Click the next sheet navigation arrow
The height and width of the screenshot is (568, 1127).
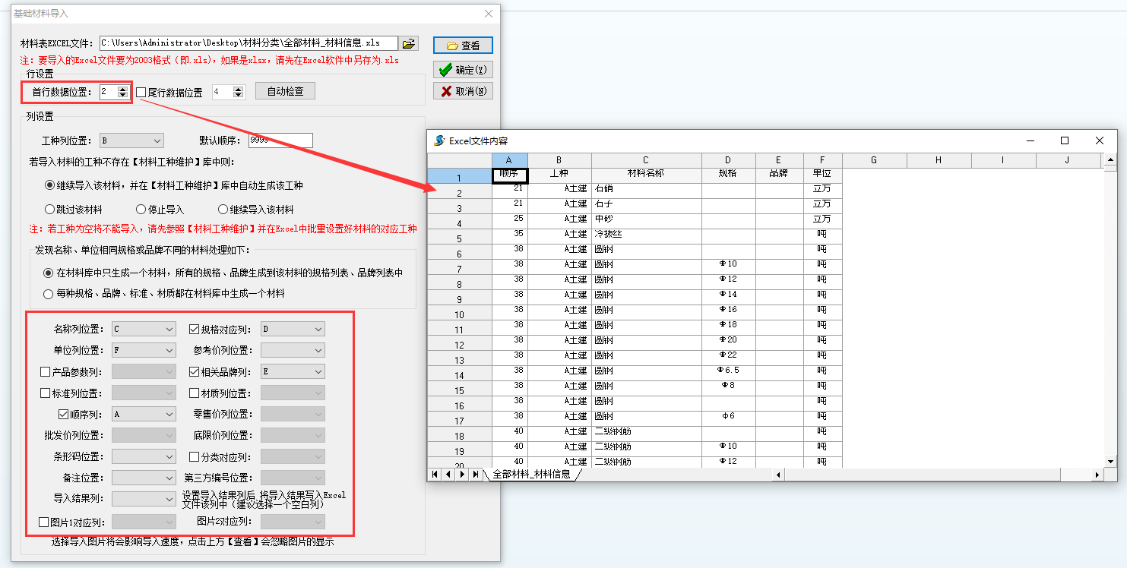click(x=462, y=475)
